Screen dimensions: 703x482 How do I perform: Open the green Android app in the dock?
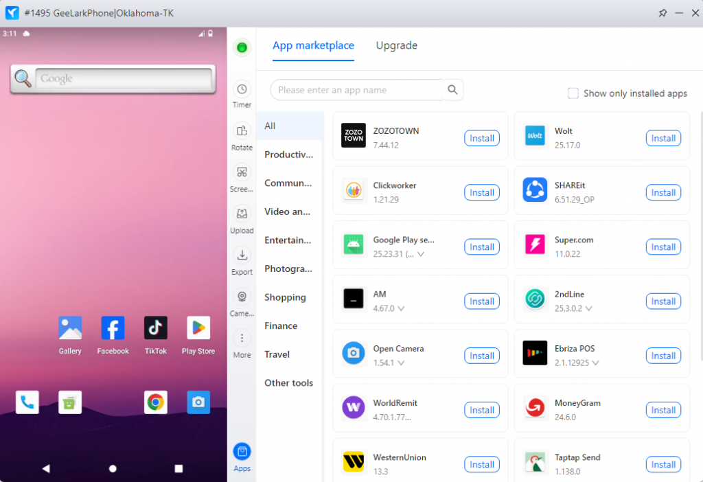click(70, 402)
